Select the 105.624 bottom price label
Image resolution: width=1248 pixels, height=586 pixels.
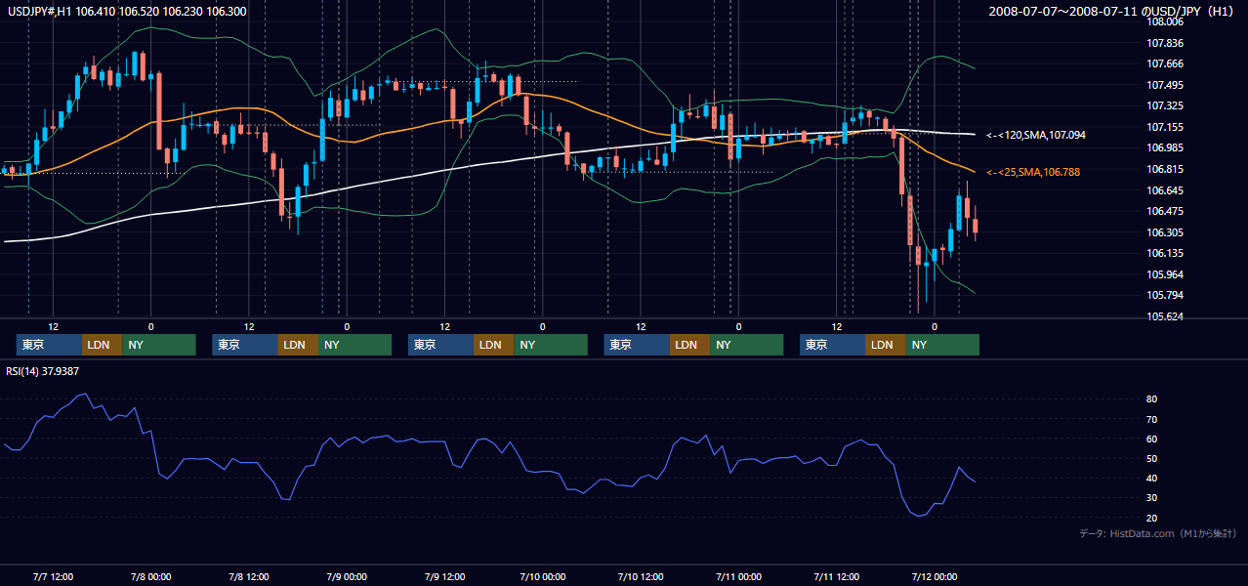pyautogui.click(x=1164, y=316)
